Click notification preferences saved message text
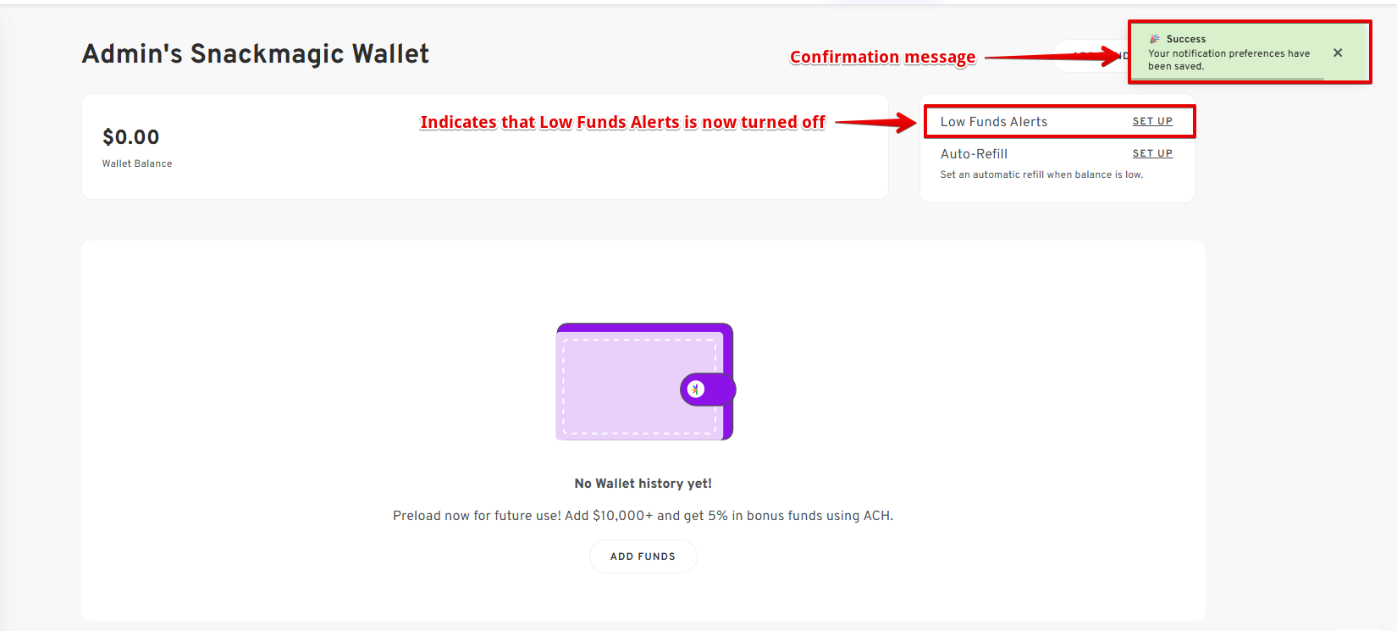 (1229, 59)
